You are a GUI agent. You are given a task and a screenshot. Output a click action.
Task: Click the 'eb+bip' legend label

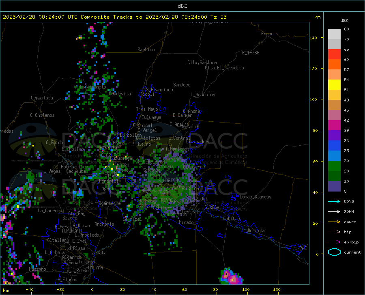click(x=351, y=242)
